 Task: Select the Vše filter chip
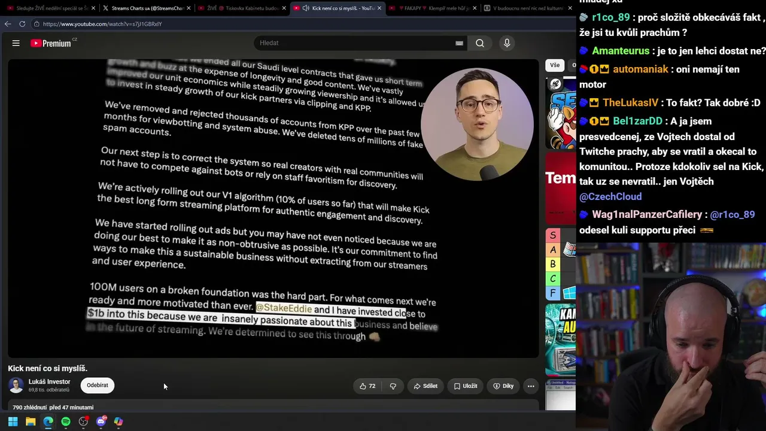point(555,65)
